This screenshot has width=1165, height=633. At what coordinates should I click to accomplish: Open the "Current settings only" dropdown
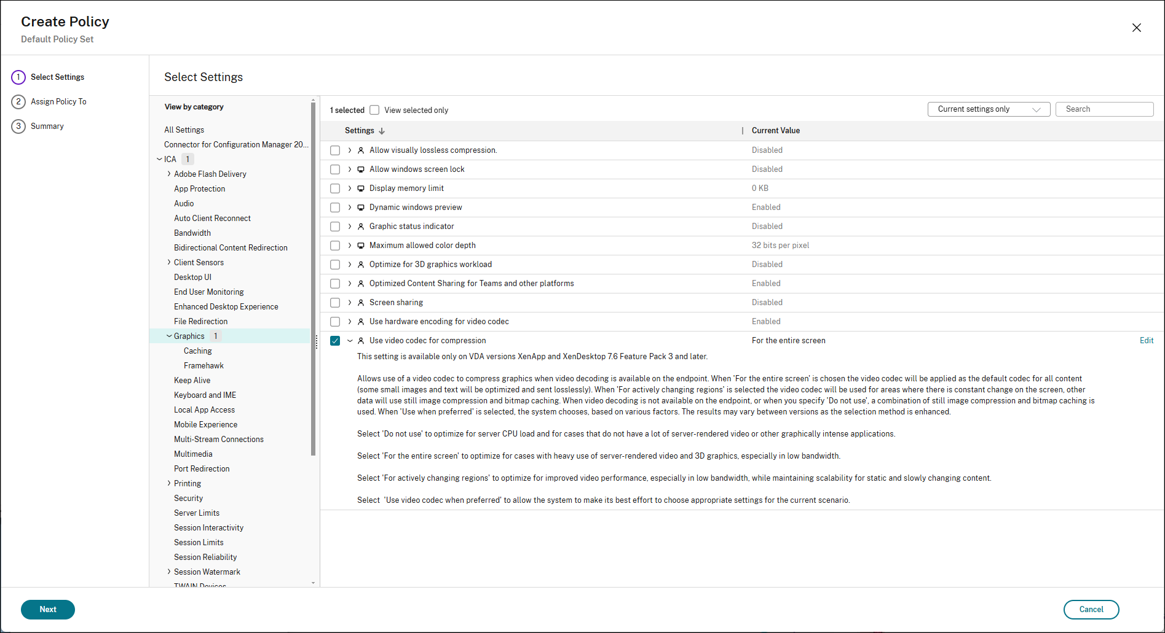tap(988, 109)
